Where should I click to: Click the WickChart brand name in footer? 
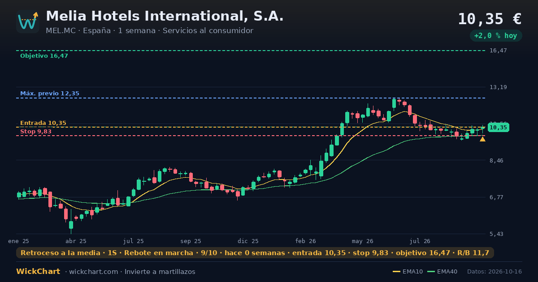click(x=38, y=272)
